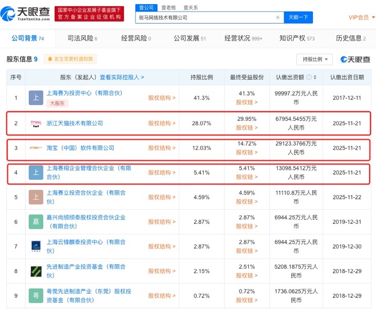Sort by 认缴出资额 column arrows
376x320 pixels.
[x=316, y=77]
